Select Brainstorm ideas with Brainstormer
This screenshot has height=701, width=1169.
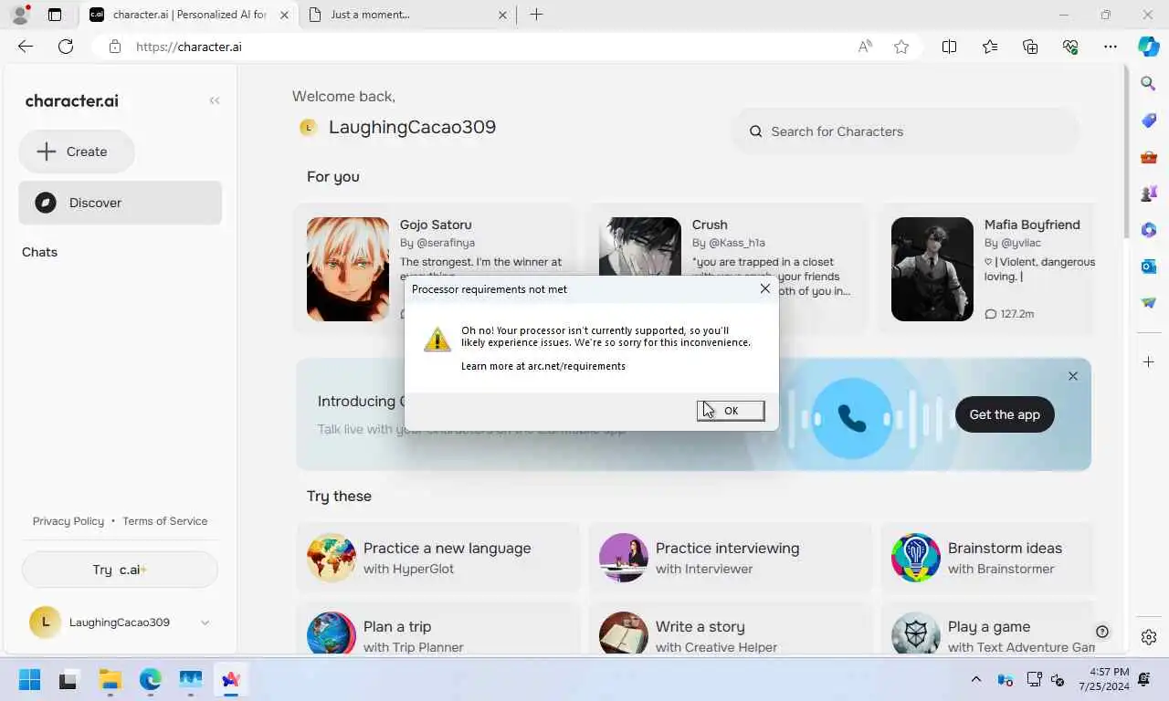(988, 558)
